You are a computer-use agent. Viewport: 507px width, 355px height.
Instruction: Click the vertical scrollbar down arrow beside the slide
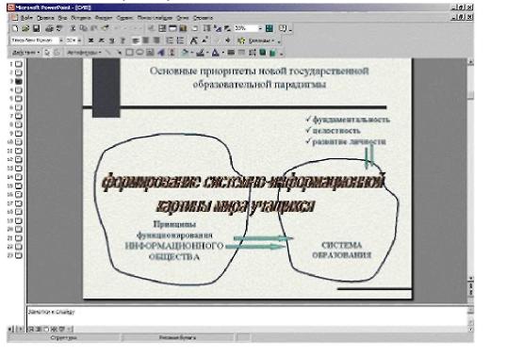[x=471, y=278]
